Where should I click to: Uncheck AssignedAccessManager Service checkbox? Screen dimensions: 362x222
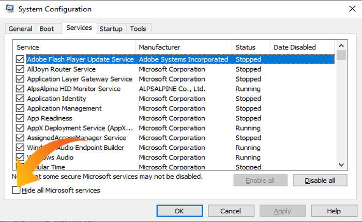pos(20,138)
